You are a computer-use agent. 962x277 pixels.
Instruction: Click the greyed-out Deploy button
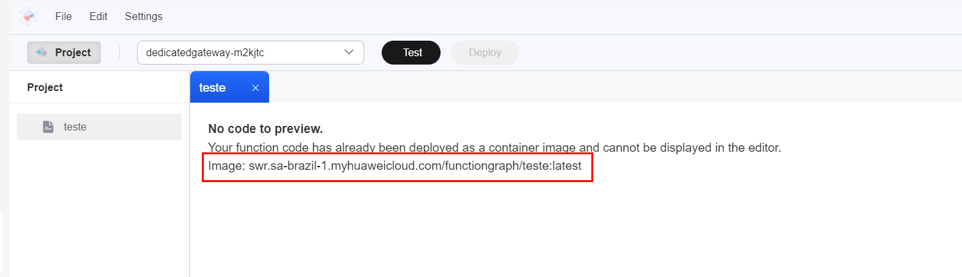(485, 53)
